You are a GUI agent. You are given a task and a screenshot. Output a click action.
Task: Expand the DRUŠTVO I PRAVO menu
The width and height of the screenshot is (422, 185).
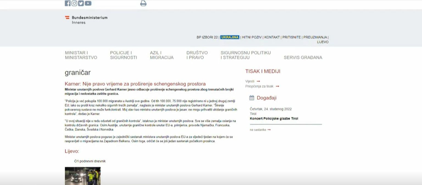197,55
